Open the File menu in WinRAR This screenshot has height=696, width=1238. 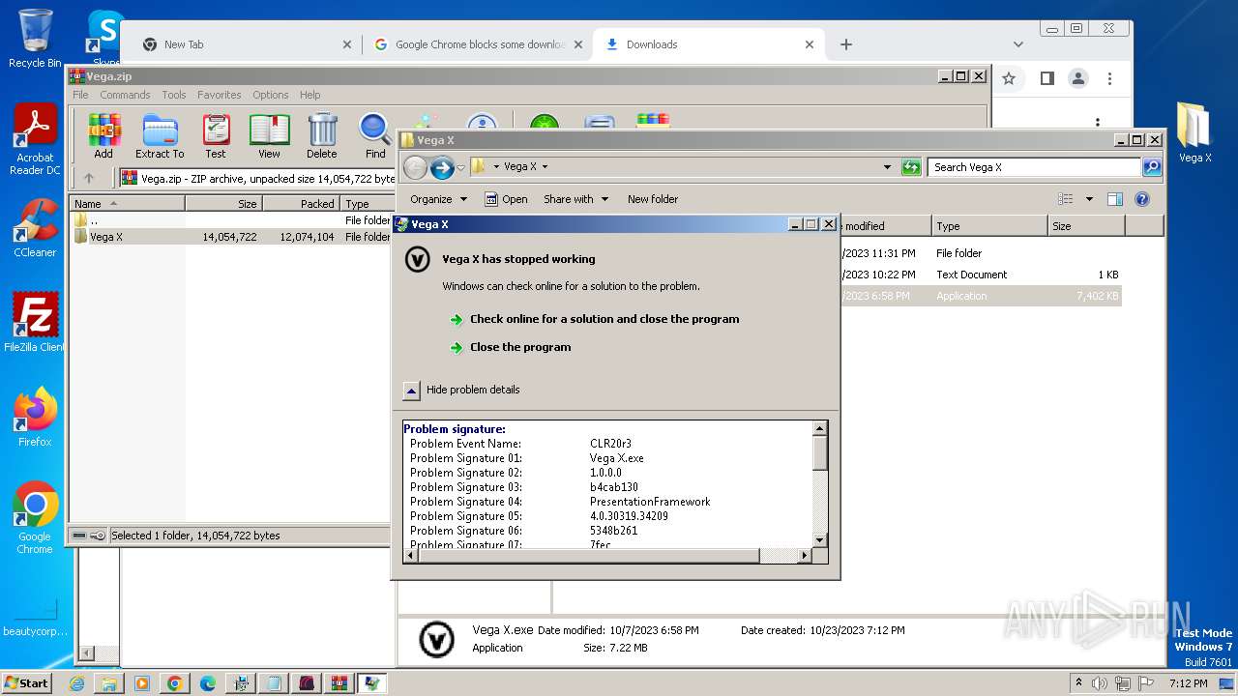click(80, 95)
